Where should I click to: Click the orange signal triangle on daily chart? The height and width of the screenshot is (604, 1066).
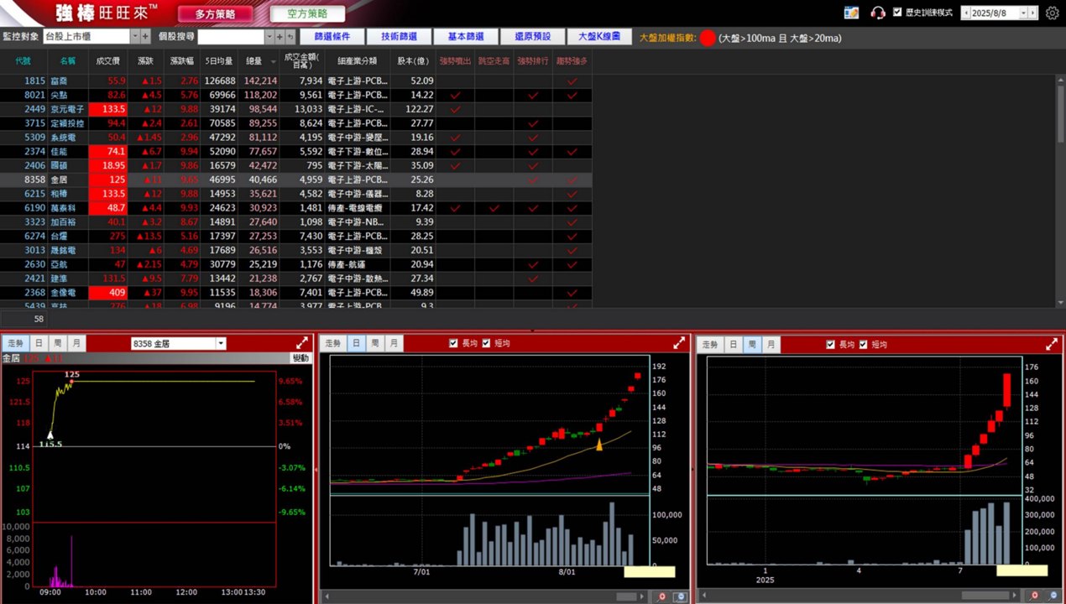599,445
